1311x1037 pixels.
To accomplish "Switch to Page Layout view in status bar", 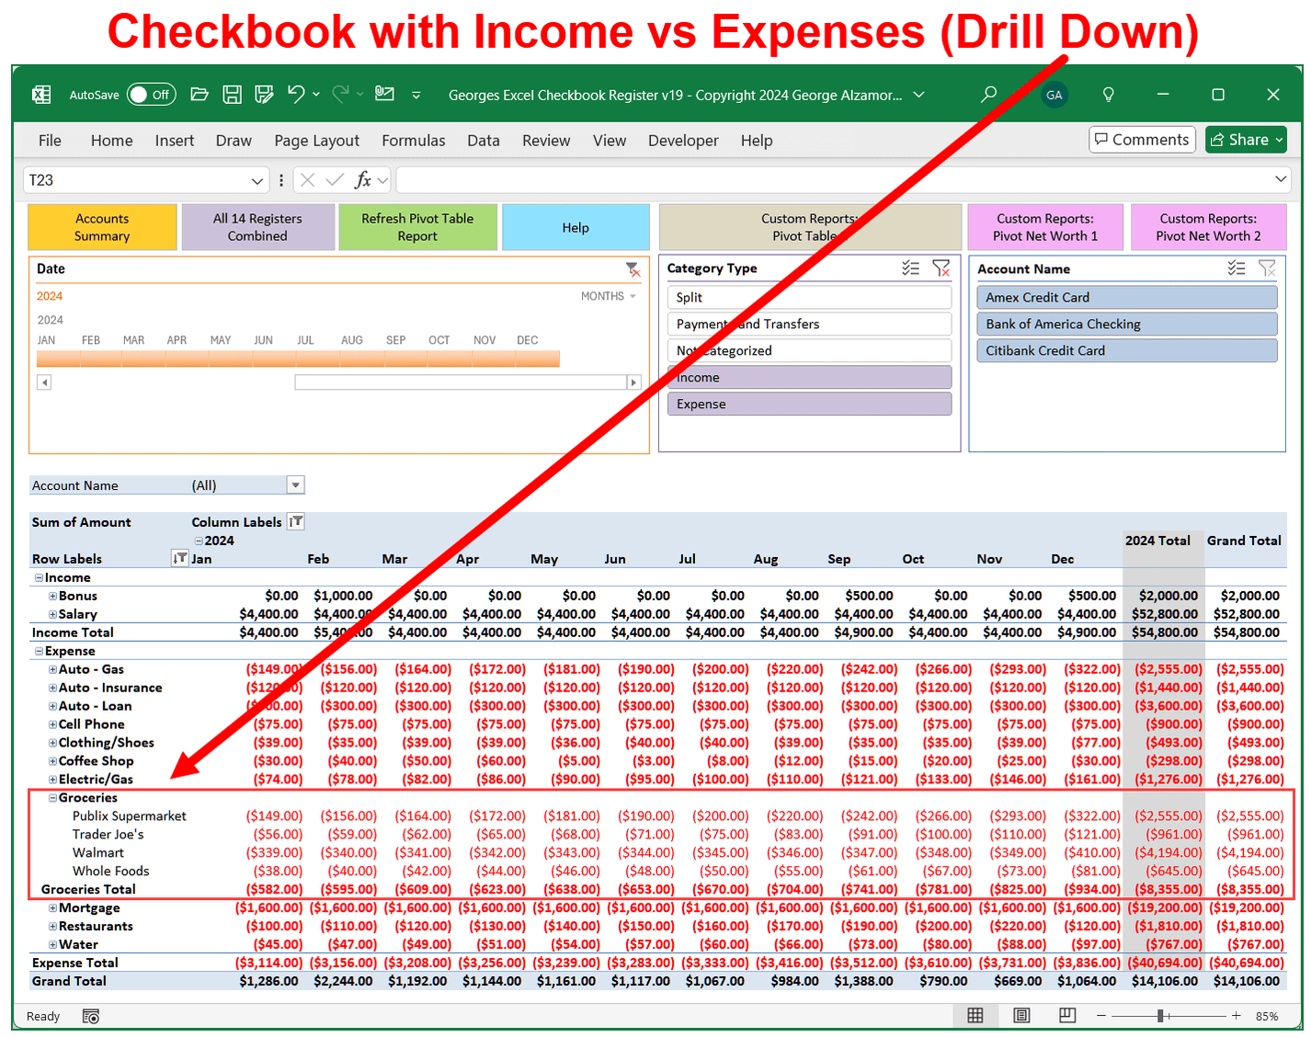I will [1020, 1015].
